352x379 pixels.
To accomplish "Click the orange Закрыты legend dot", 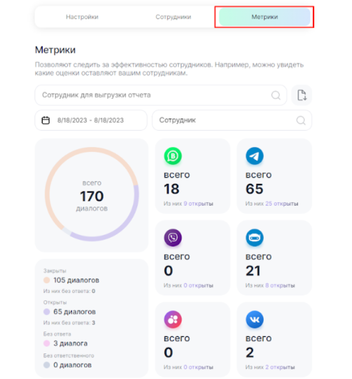I will [x=47, y=280].
